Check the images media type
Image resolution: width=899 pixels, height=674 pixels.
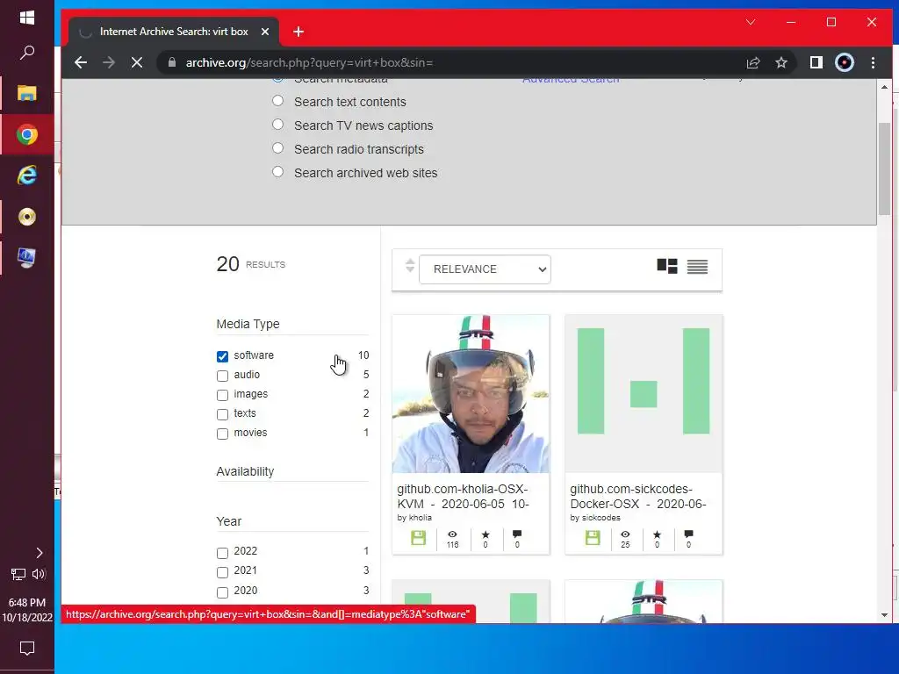[222, 395]
